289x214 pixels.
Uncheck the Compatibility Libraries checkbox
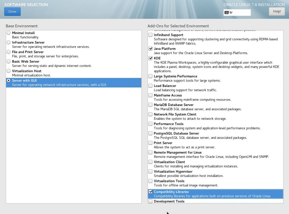click(151, 192)
